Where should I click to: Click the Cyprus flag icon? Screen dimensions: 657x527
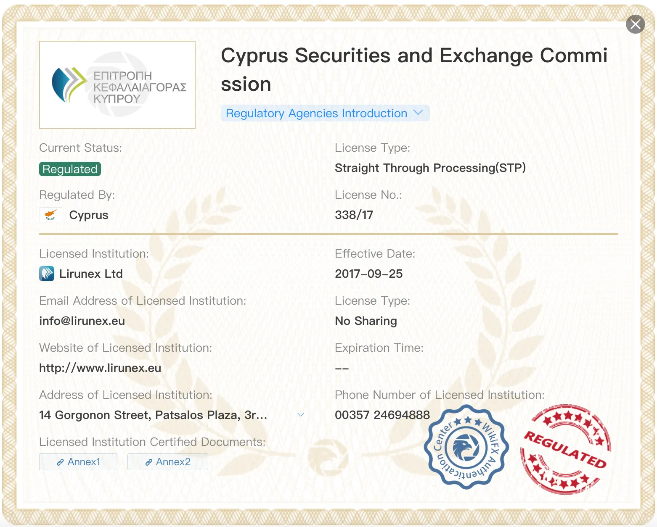(x=50, y=215)
